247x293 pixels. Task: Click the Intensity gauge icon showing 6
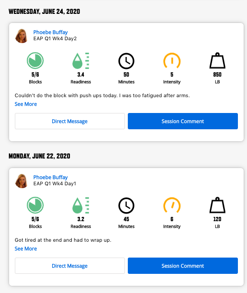172,205
